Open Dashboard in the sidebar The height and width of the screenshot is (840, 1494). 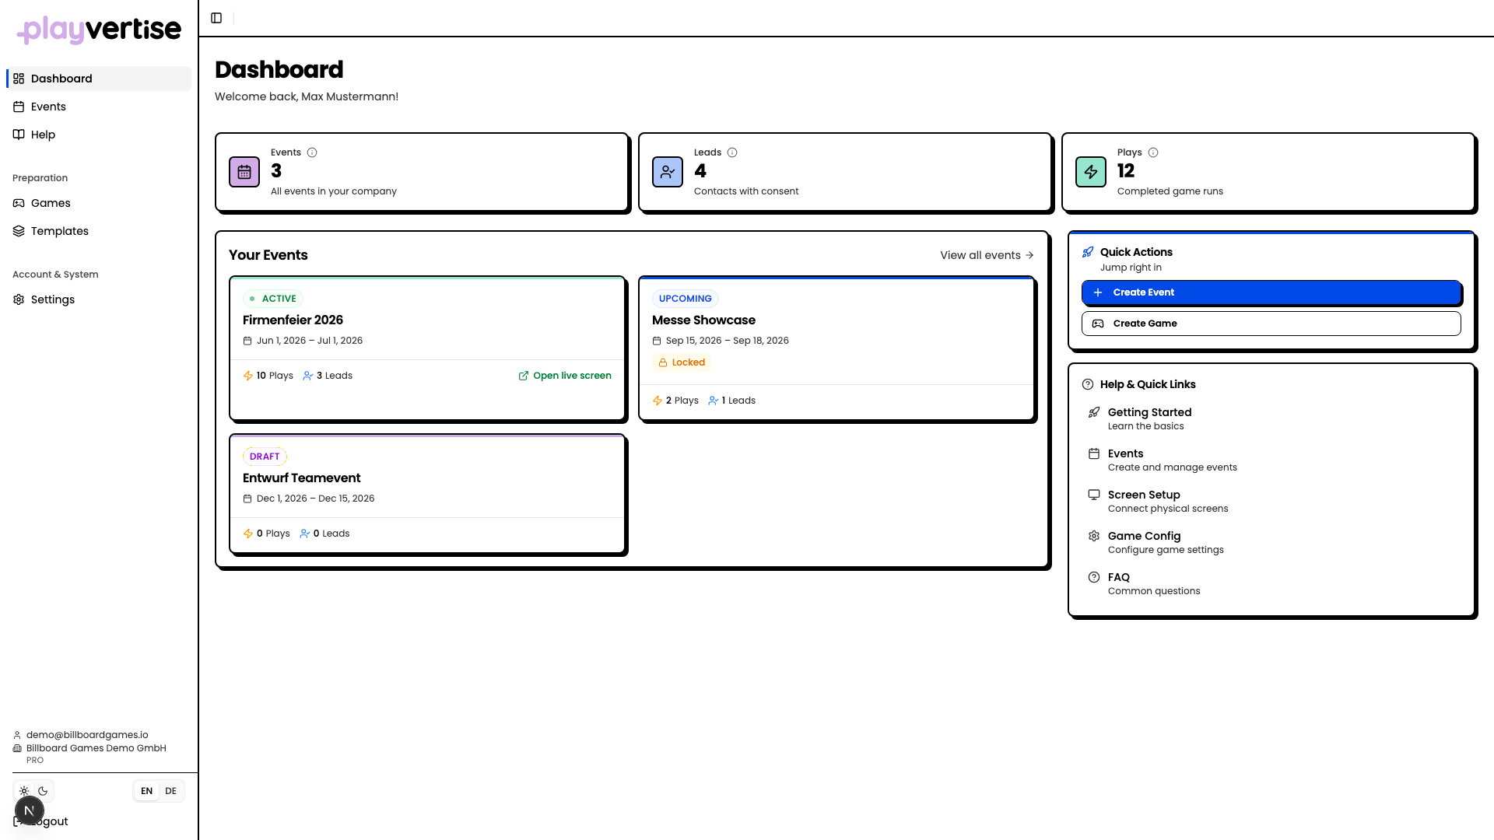tap(99, 79)
